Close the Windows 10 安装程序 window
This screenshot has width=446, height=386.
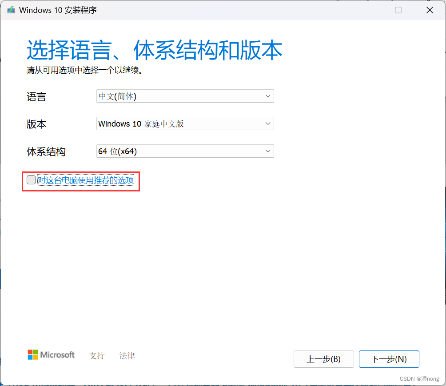430,10
